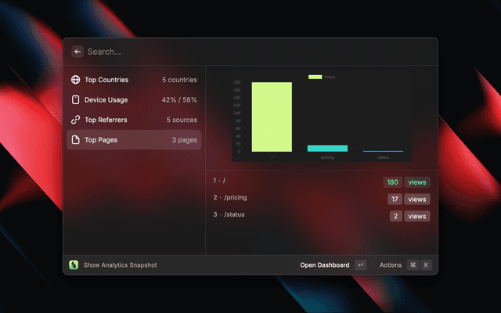
Task: Click the globe icon for Top Countries
Action: 76,80
